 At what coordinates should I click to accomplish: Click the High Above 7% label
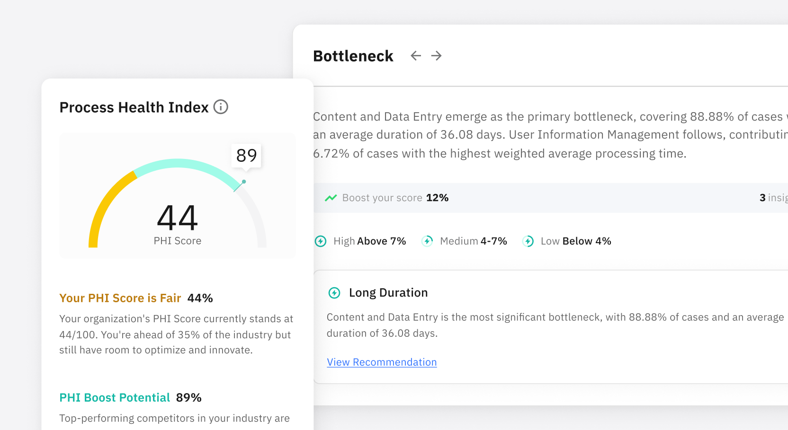tap(370, 241)
